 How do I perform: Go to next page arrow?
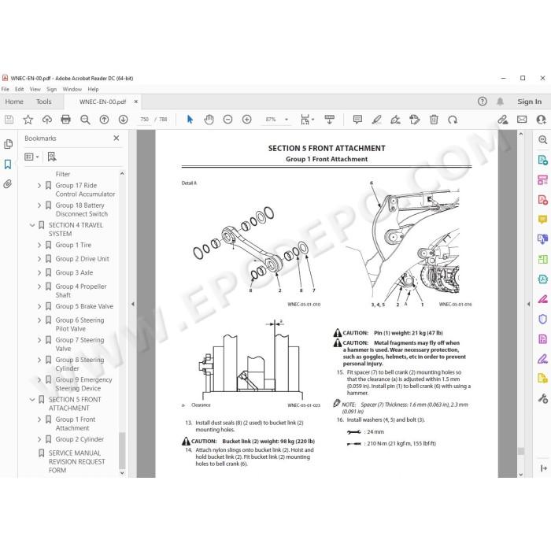[123, 120]
